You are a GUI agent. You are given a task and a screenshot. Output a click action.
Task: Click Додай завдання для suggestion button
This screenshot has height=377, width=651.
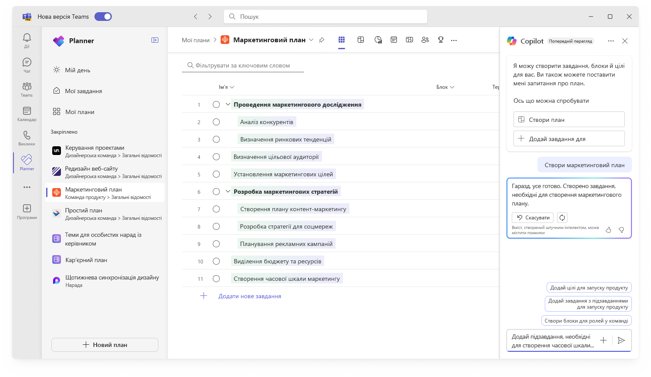point(569,139)
